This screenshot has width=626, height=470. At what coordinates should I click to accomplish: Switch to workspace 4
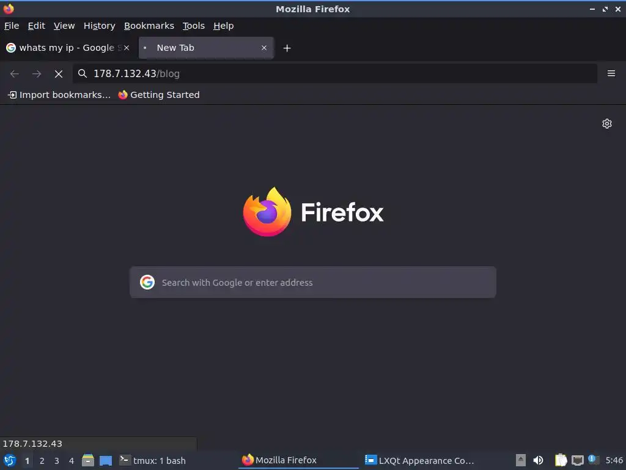point(72,461)
